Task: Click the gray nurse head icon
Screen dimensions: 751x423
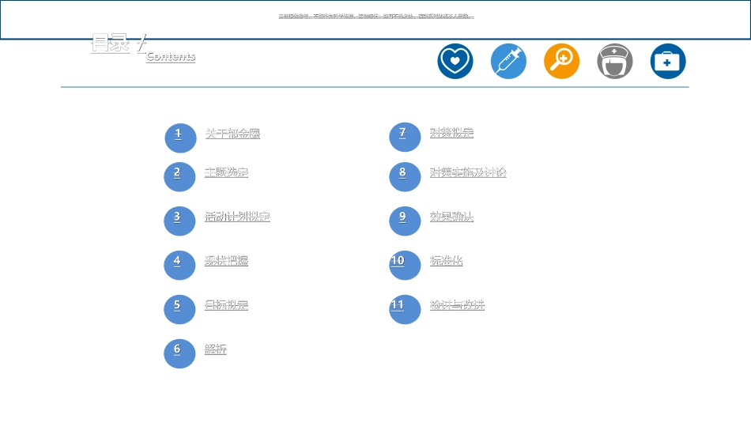Action: tap(615, 62)
